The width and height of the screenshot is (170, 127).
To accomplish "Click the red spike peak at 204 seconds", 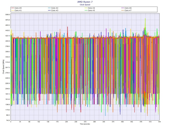I will [x=67, y=27].
